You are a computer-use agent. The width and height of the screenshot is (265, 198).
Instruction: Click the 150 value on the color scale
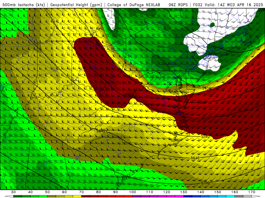pos(218,192)
